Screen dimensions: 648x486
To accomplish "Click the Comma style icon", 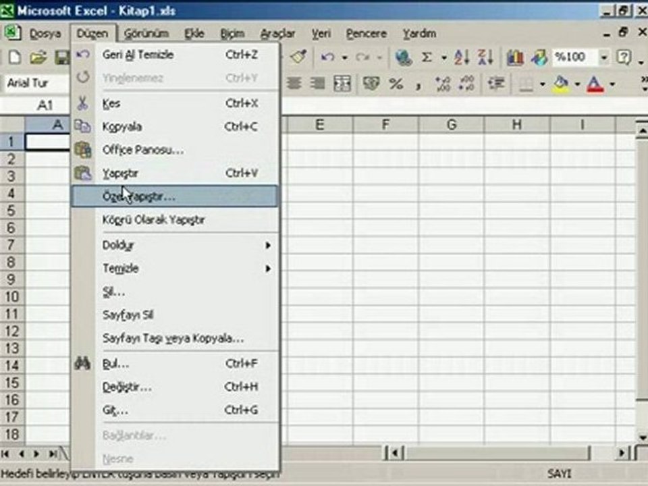I will click(x=418, y=85).
